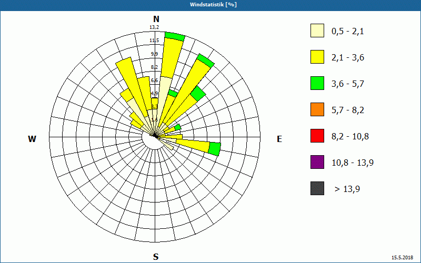Click the dark gray > 13,9 legend swatch

click(317, 188)
